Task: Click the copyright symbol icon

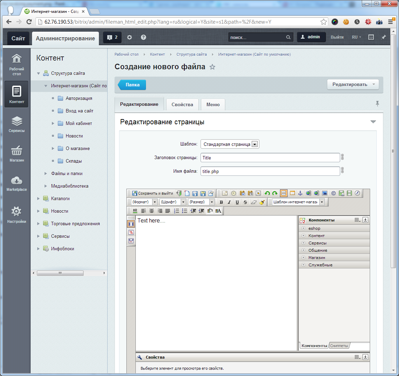Action: 333,193
